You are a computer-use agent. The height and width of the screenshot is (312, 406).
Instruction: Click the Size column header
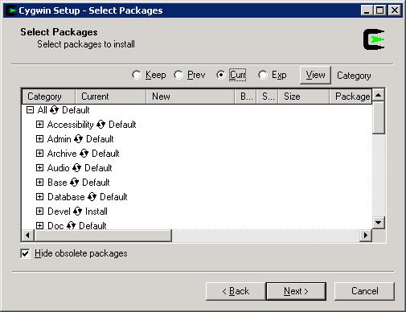pos(304,96)
